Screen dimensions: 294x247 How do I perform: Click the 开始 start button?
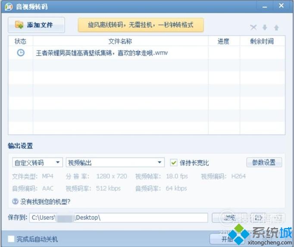pyautogui.click(x=227, y=239)
